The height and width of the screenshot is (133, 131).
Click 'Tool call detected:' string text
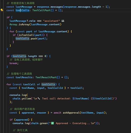coord(56,98)
